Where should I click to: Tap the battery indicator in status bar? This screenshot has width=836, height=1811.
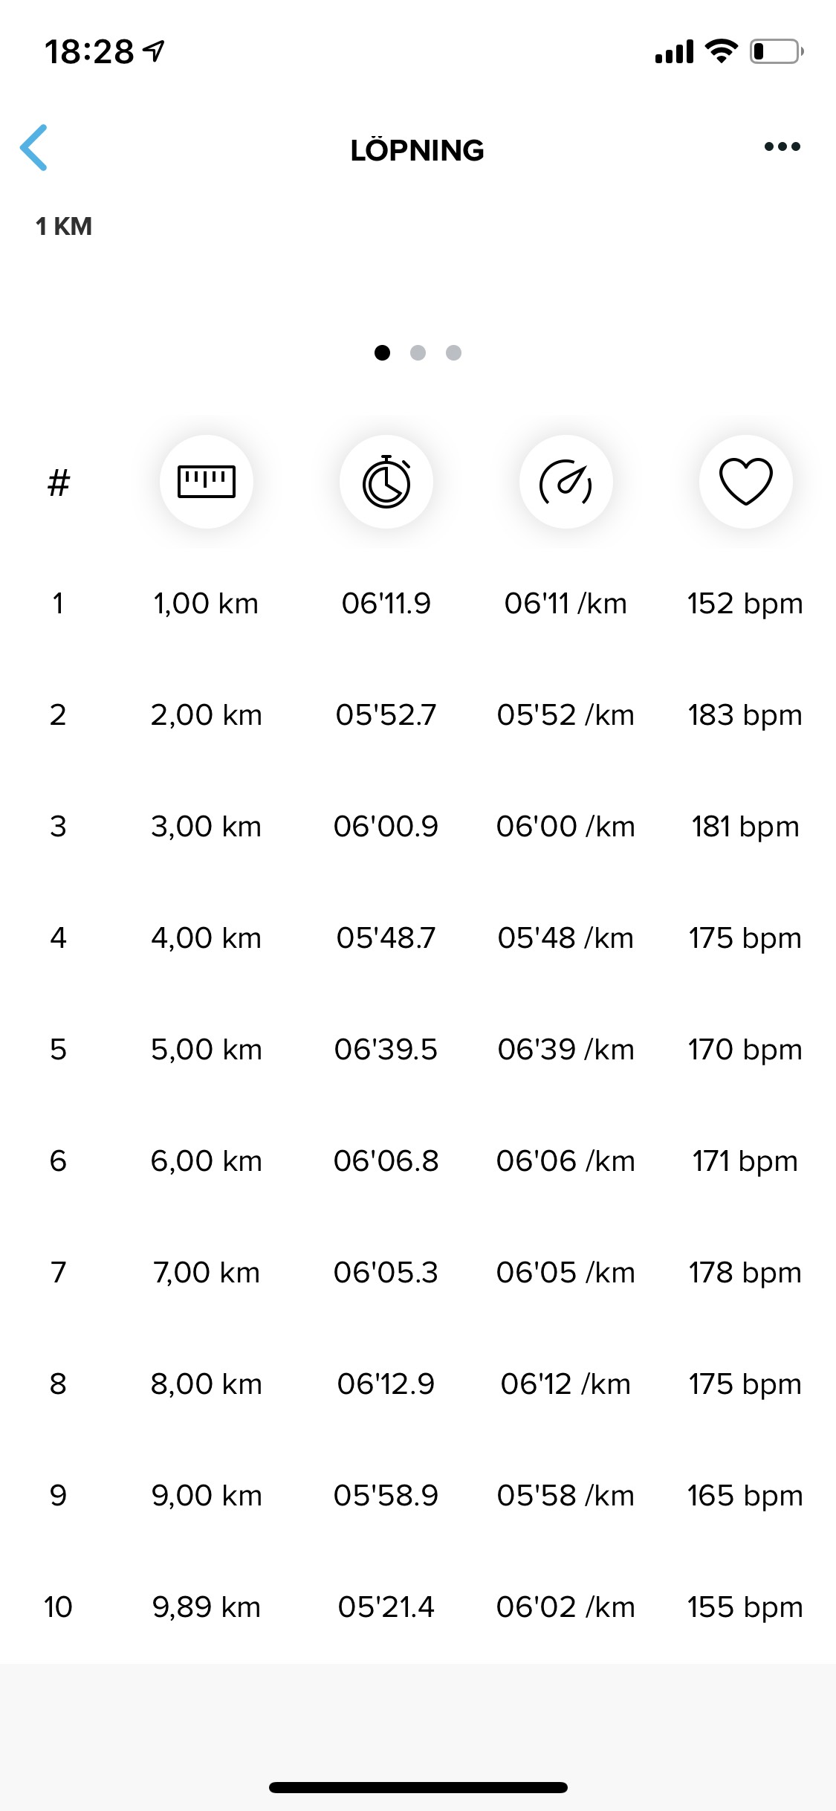coord(775,51)
